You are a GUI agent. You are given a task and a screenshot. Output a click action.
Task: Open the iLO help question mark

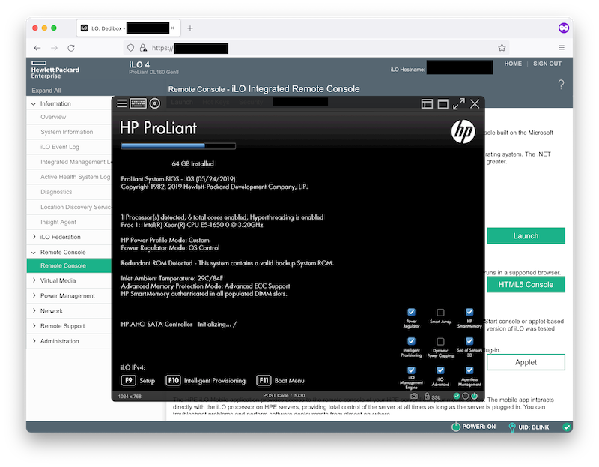tap(561, 84)
